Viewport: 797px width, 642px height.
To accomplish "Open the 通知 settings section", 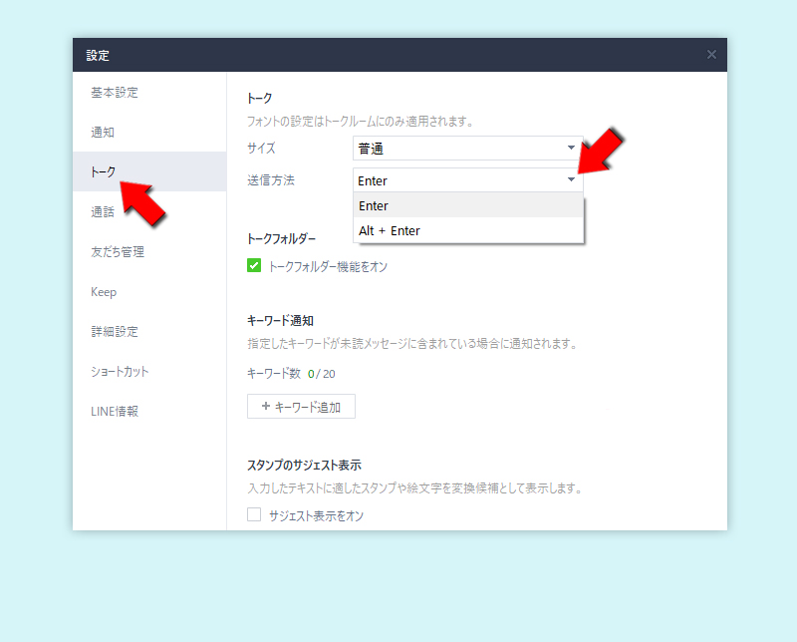I will (x=104, y=132).
